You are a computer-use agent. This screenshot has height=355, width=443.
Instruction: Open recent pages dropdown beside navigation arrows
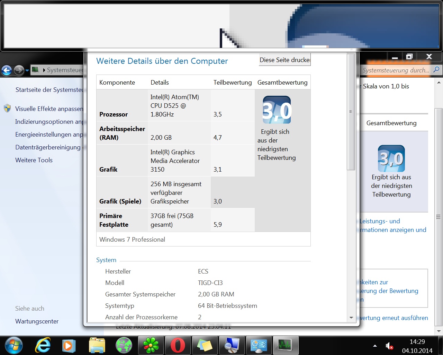pos(27,70)
